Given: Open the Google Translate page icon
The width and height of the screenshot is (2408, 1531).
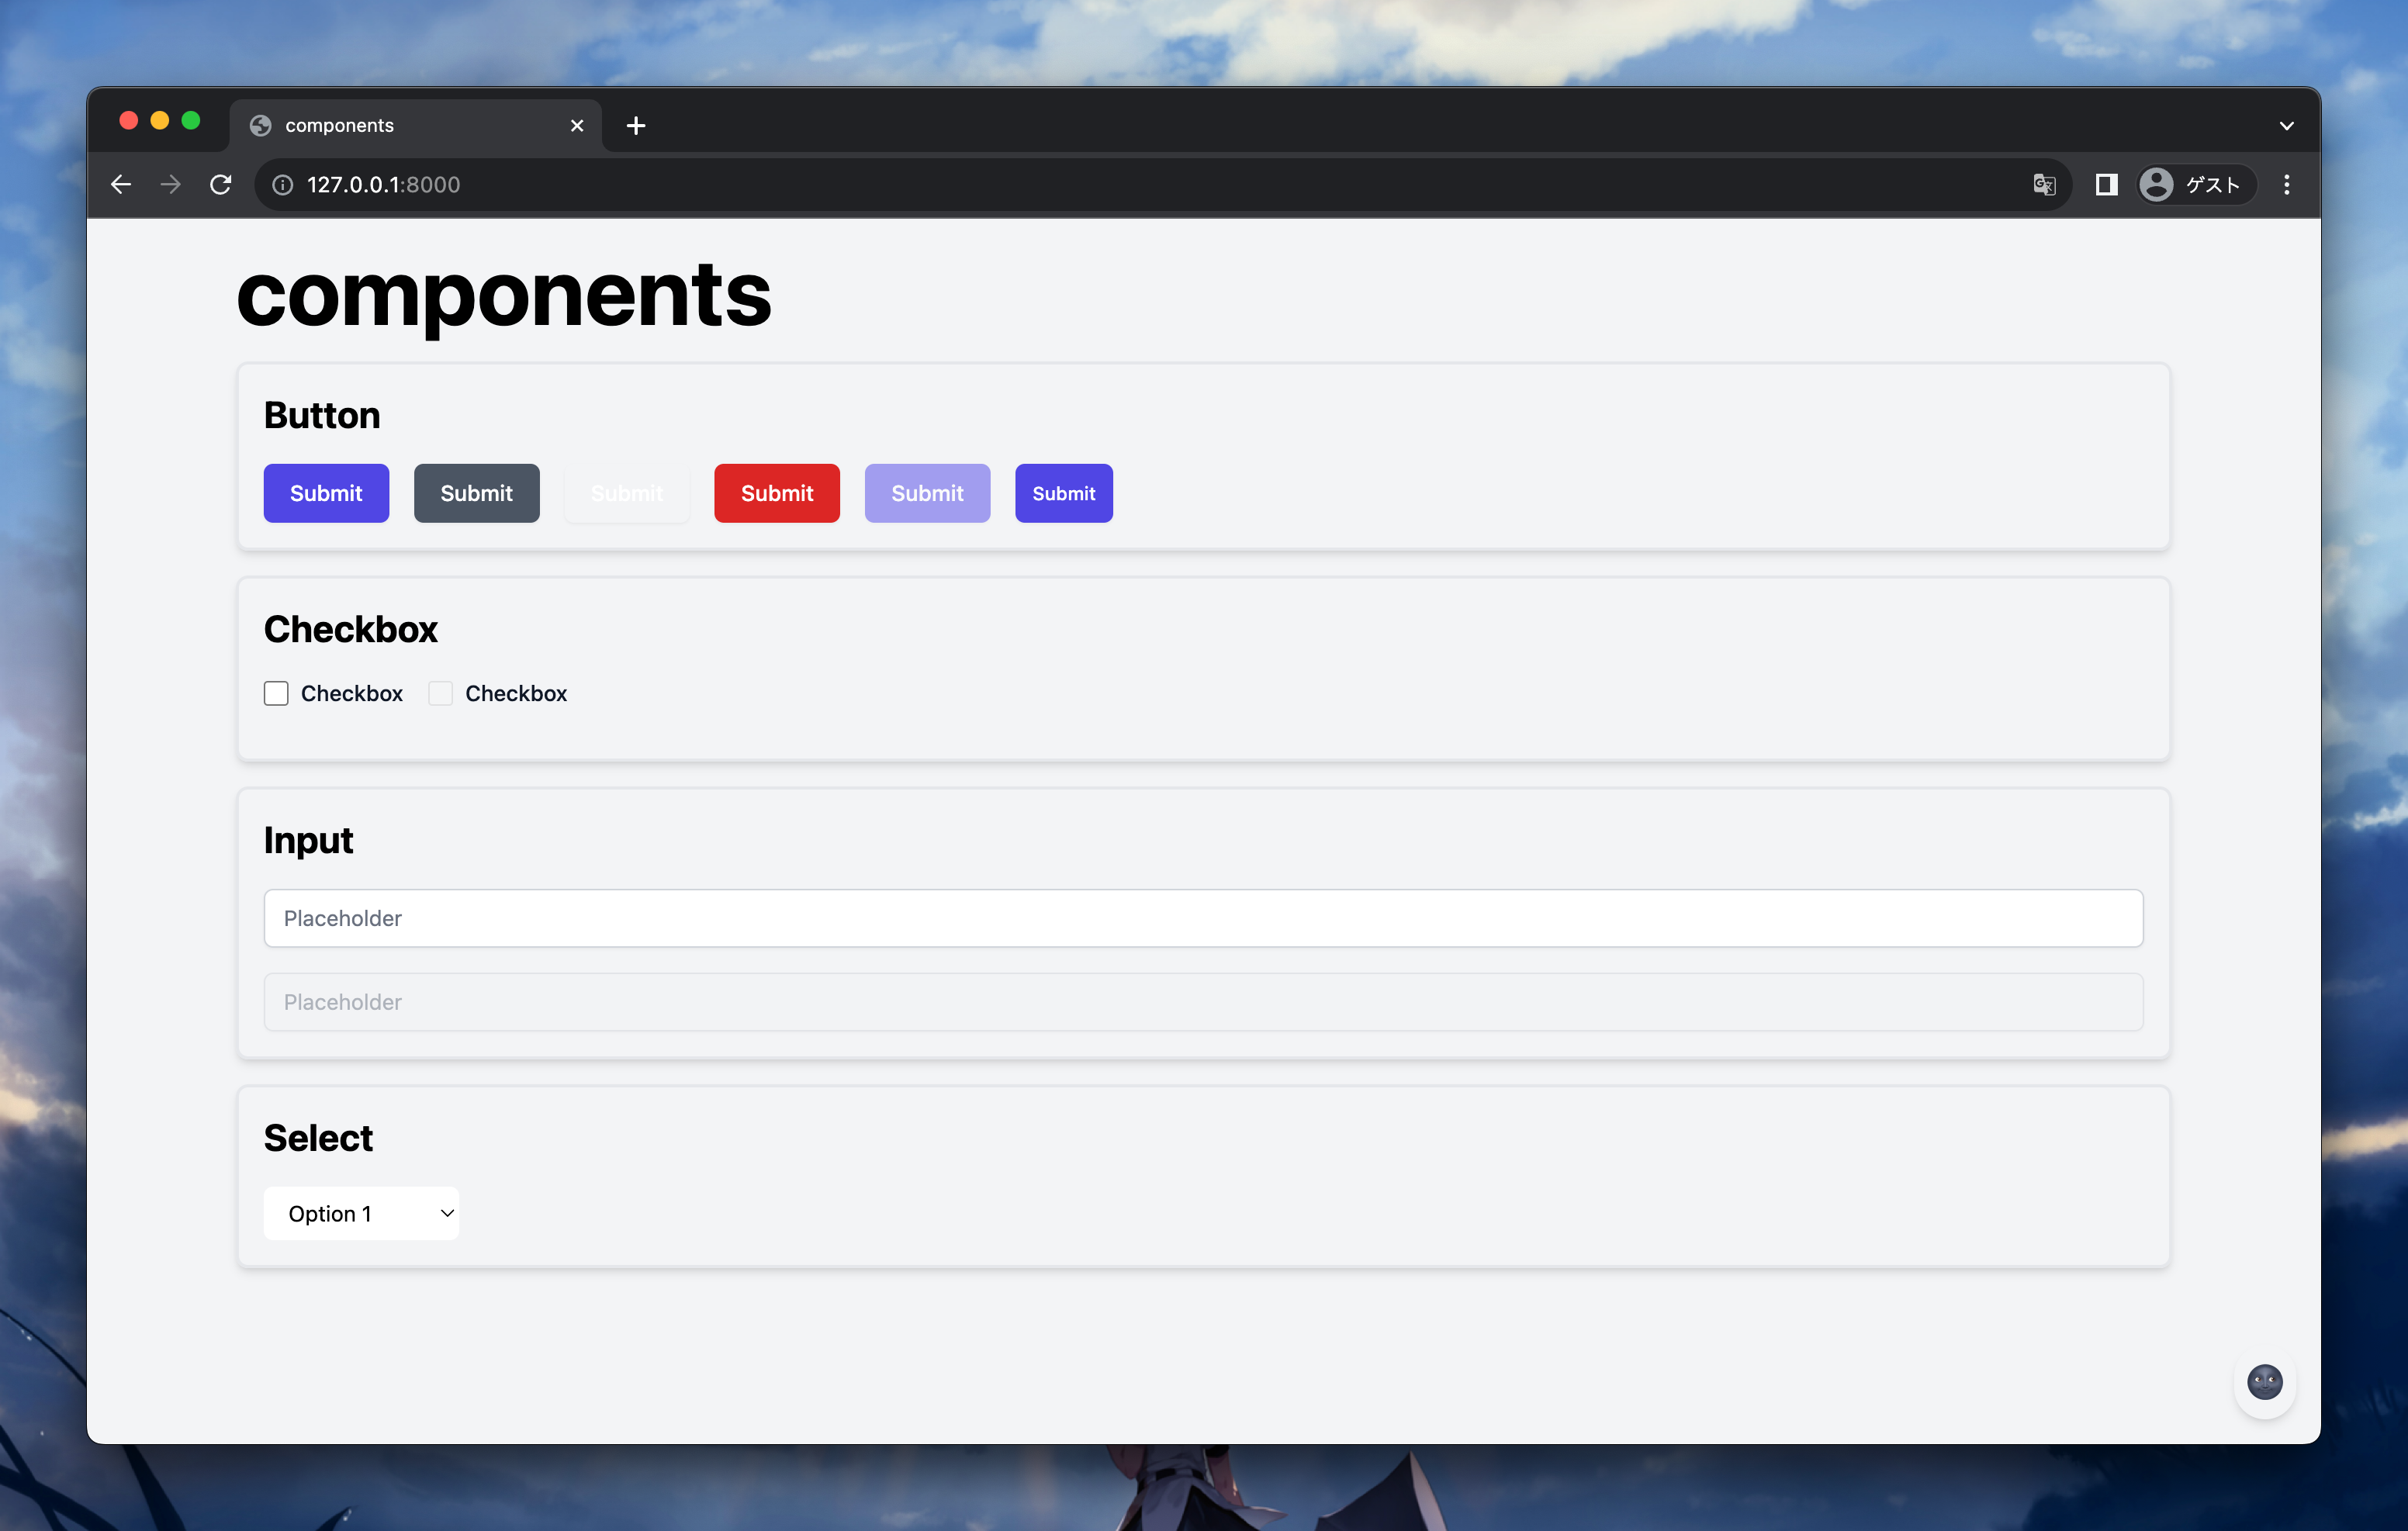Looking at the screenshot, I should point(2045,184).
